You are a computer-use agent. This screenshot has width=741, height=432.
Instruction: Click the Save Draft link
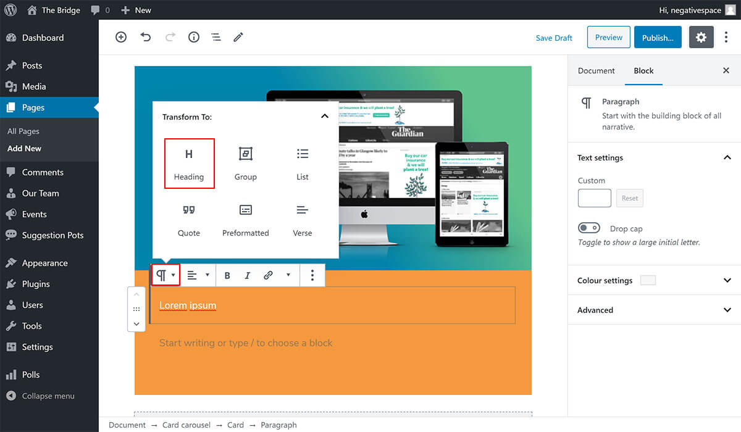tap(554, 38)
